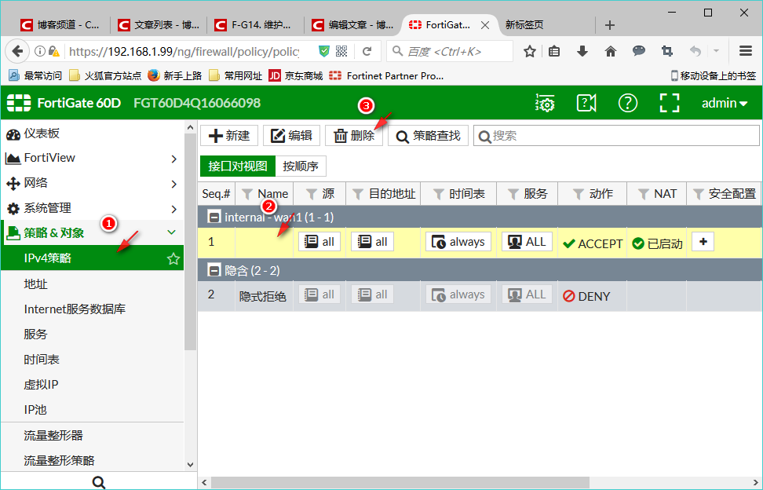Click the sidebar scroll down arrow
The image size is (763, 490).
tap(190, 465)
